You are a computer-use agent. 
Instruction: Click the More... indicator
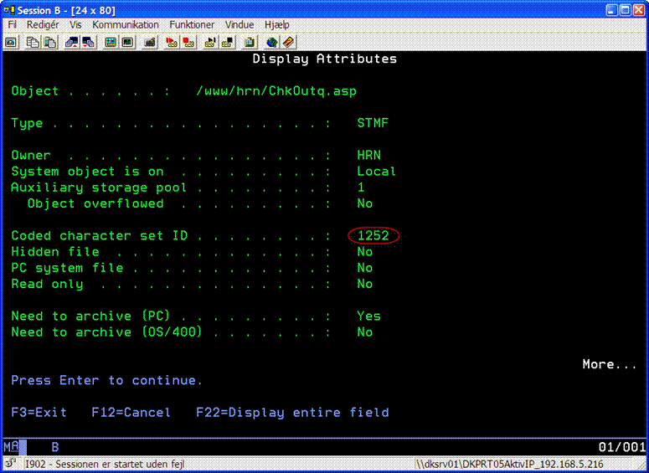click(610, 364)
